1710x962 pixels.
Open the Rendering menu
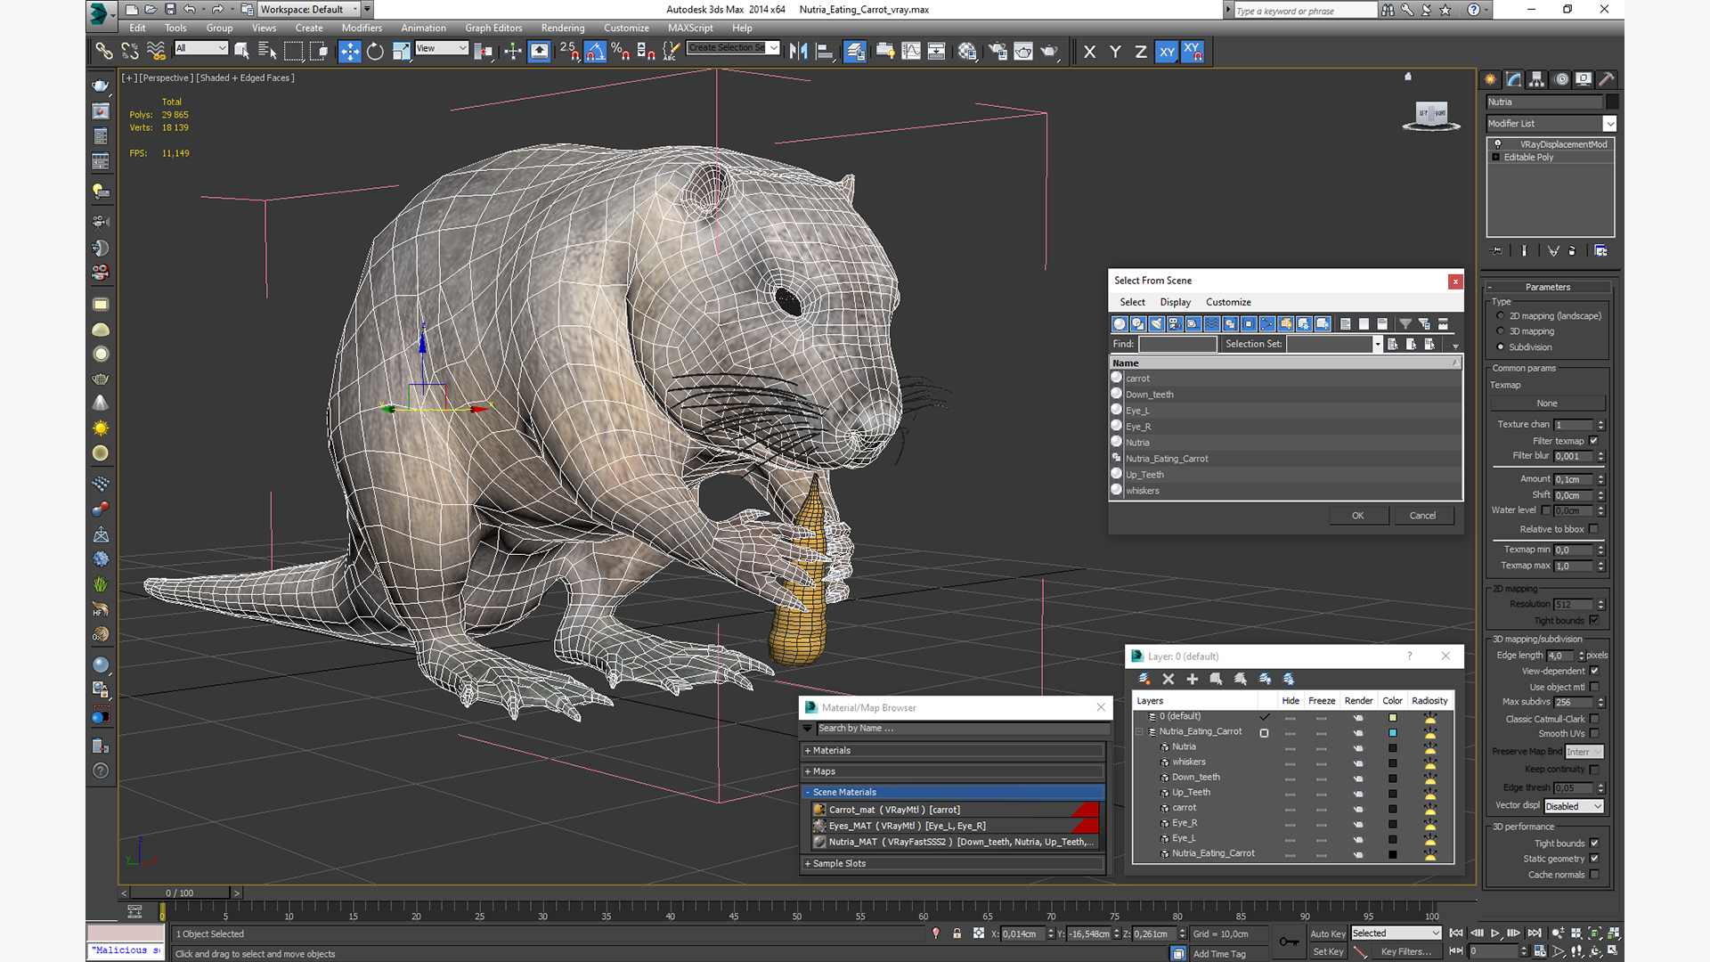coord(563,28)
